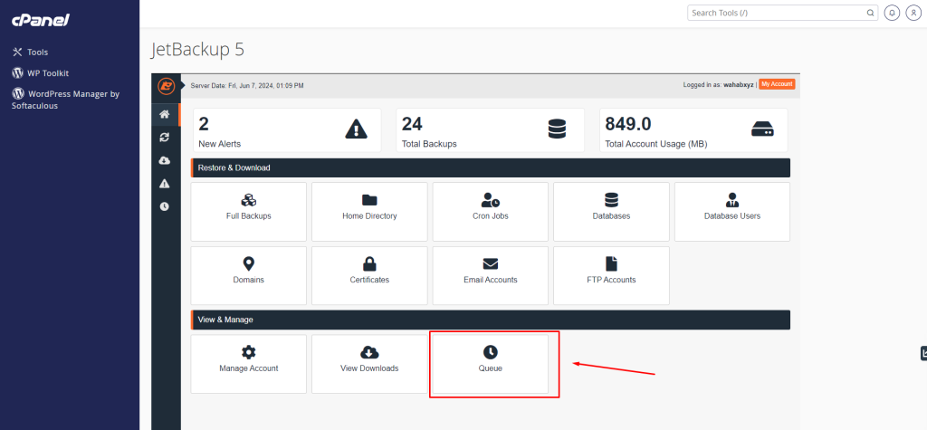Select the Home Directory tile
Viewport: 927px width, 430px height.
tap(369, 211)
